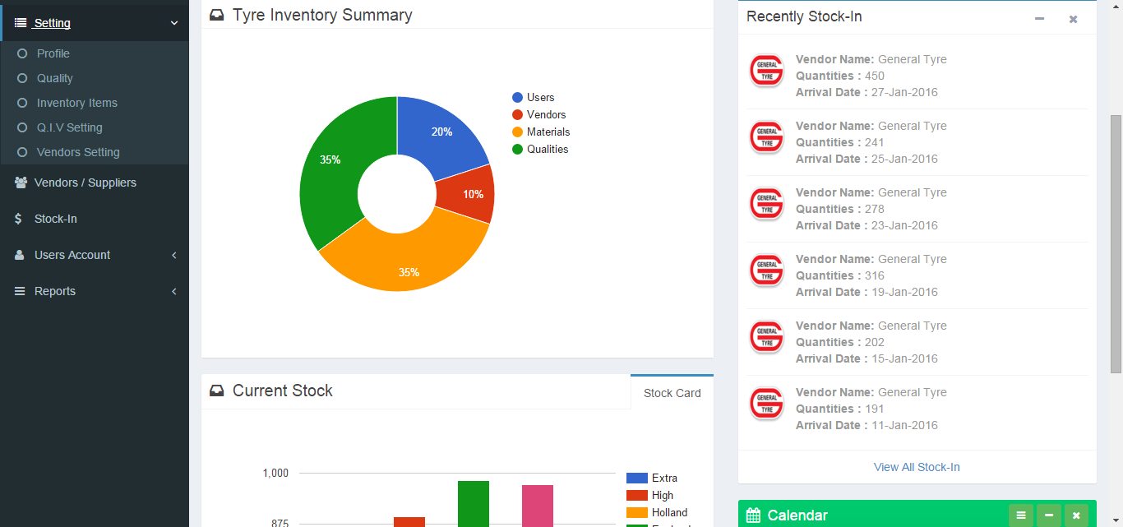Image resolution: width=1123 pixels, height=527 pixels.
Task: Expand the Reports submenu arrow
Action: point(173,291)
